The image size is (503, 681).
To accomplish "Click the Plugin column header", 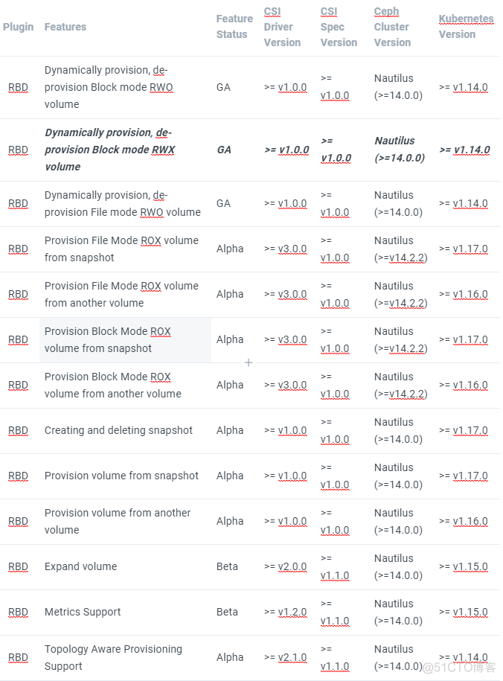I will point(18,27).
